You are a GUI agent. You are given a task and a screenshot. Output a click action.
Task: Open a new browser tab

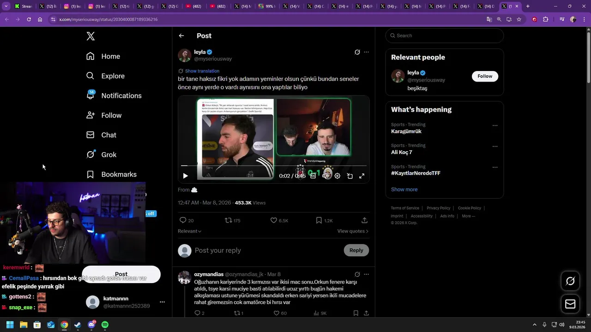click(x=528, y=6)
